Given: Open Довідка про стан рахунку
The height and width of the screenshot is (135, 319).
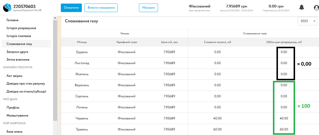Looking at the screenshot, I should point(26,84).
